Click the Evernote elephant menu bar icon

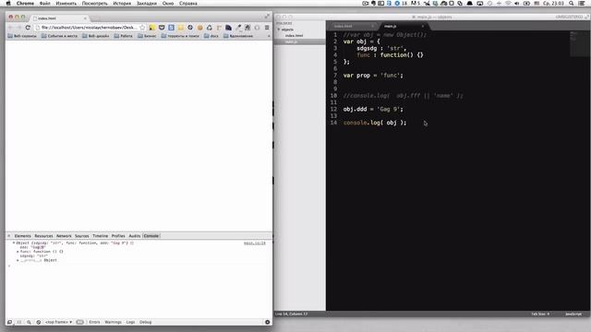pos(373,3)
